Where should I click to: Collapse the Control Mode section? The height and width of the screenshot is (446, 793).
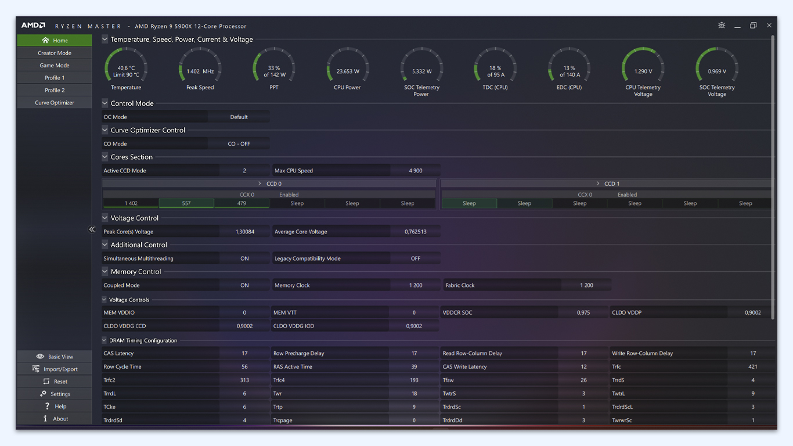pyautogui.click(x=105, y=103)
